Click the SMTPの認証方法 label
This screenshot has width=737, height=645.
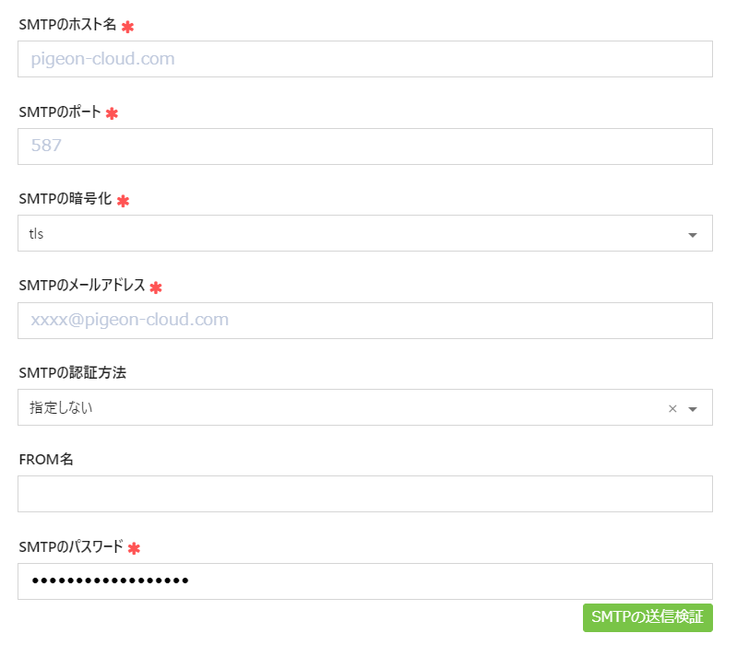point(72,373)
